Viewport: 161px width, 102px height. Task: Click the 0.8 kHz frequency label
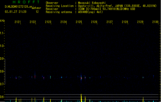2,71
